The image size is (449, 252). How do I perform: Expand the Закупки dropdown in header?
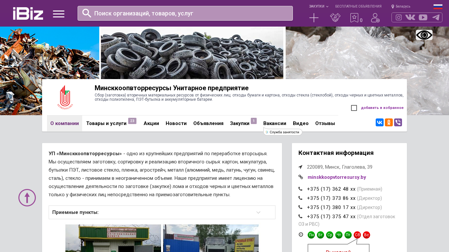tap(319, 7)
